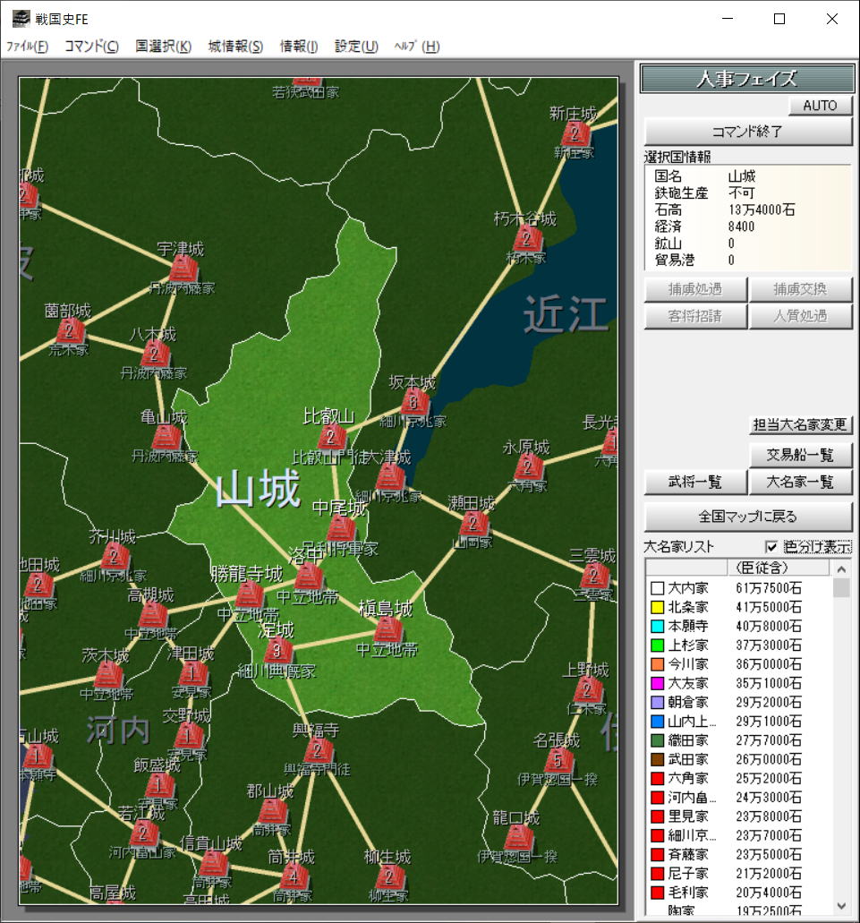This screenshot has width=860, height=923.
Task: Select Makishima castle icon (槇島城)
Action: [387, 630]
